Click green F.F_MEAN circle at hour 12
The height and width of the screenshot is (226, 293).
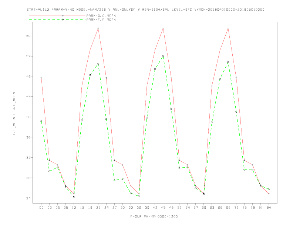pyautogui.click(x=74, y=197)
